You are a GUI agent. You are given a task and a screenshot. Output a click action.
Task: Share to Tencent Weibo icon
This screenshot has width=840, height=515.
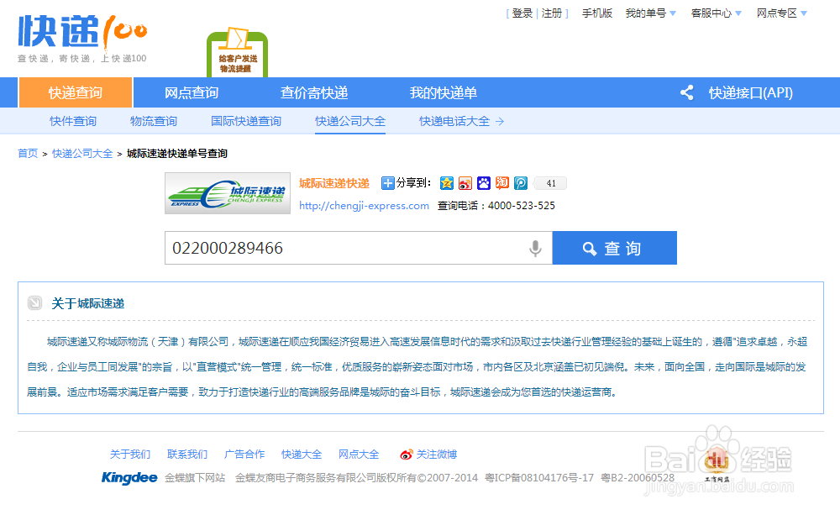click(521, 183)
